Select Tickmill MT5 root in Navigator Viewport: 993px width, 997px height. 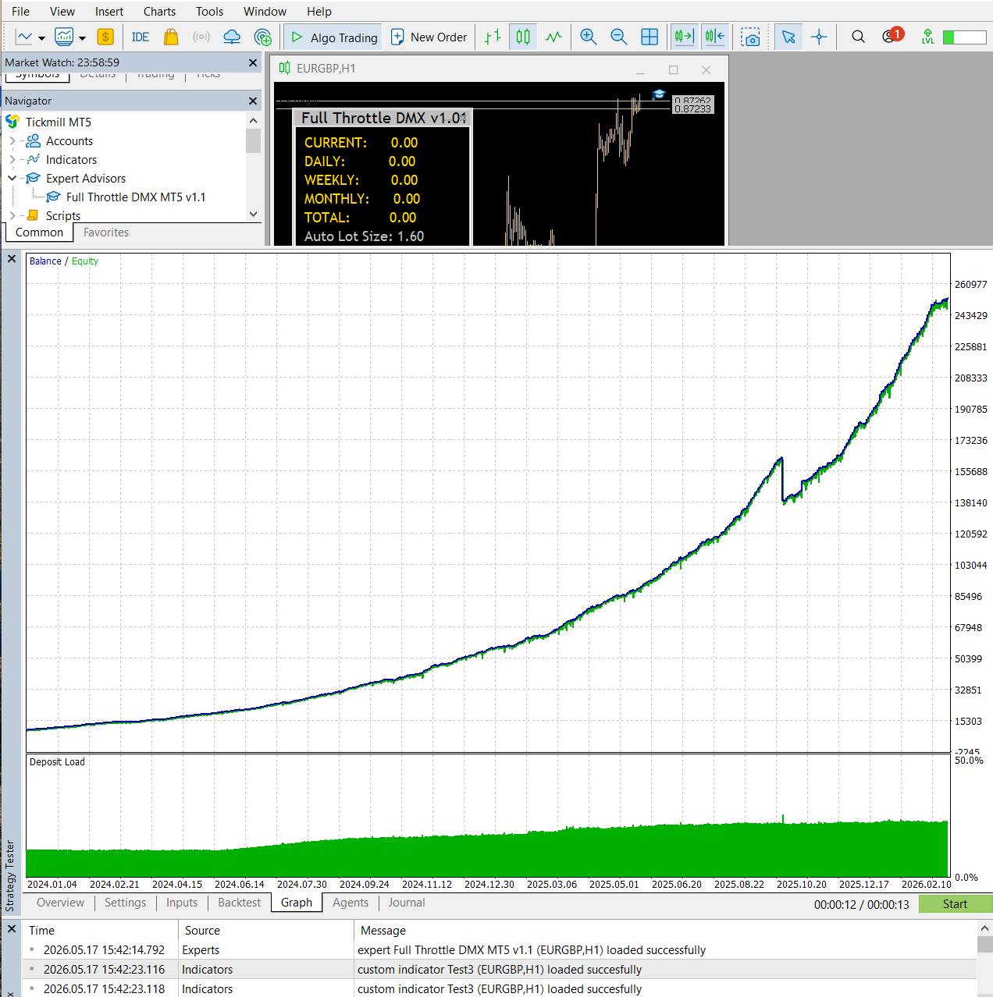point(58,122)
